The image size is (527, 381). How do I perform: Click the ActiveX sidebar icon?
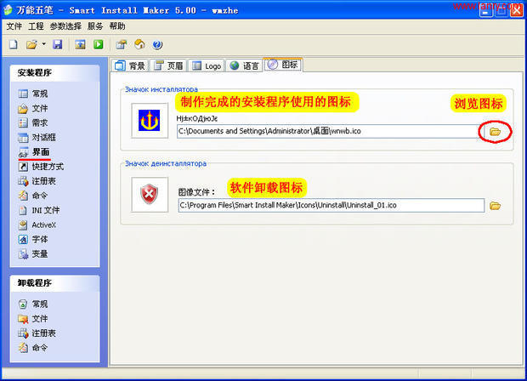click(x=23, y=225)
